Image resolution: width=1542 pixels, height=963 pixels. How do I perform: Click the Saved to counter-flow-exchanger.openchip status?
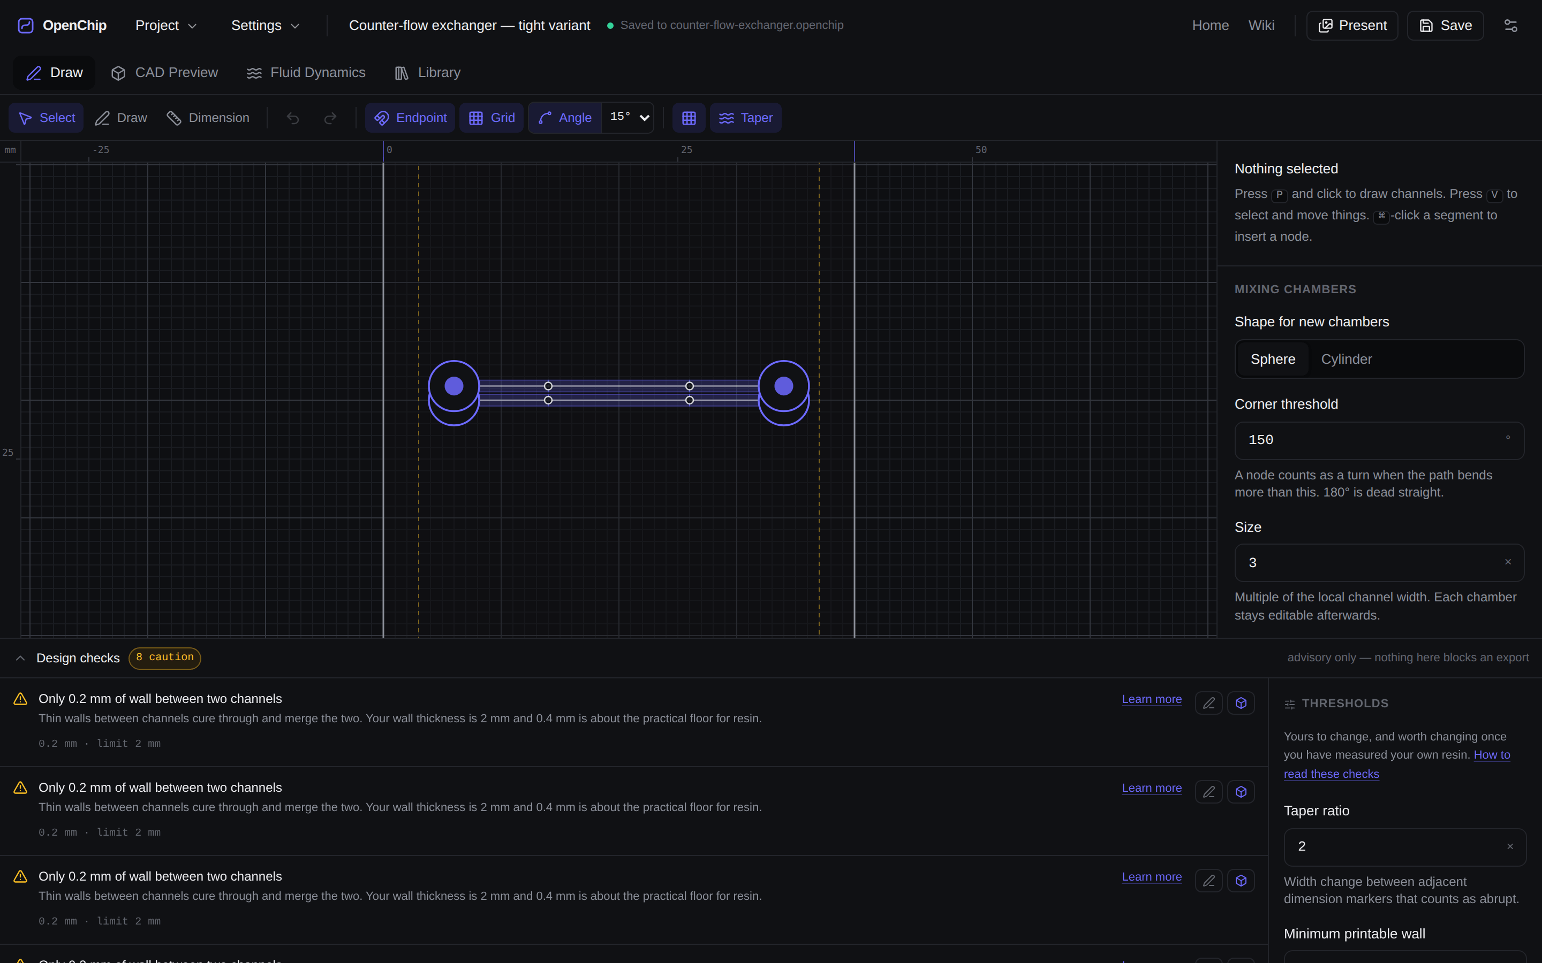(x=725, y=26)
